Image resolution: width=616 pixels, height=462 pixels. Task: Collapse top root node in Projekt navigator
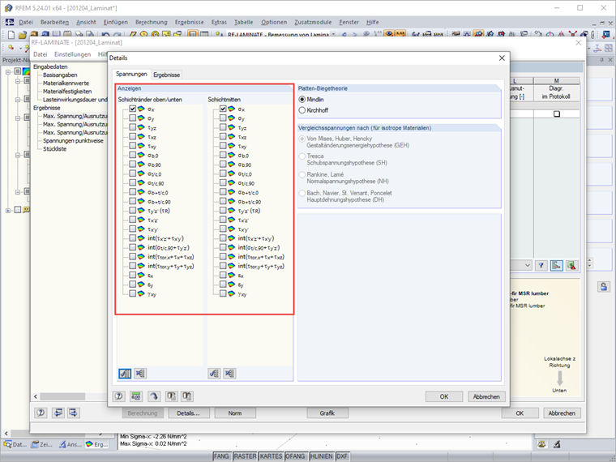tap(8, 71)
